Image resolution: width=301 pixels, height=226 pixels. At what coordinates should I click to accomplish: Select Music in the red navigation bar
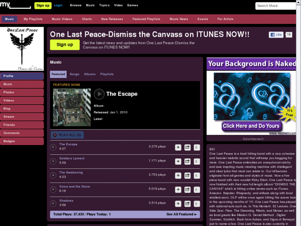pyautogui.click(x=10, y=19)
